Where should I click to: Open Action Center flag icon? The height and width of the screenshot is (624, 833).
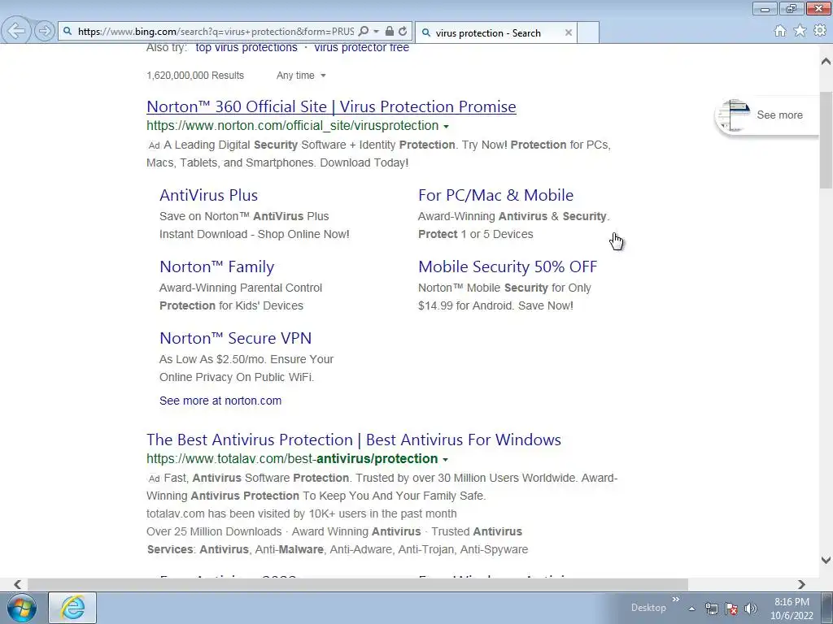[x=731, y=609]
